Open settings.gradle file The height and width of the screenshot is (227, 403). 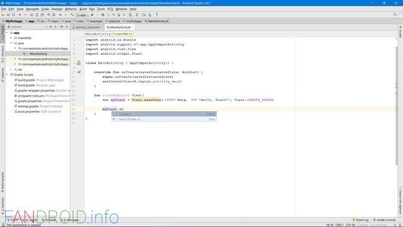click(x=38, y=107)
